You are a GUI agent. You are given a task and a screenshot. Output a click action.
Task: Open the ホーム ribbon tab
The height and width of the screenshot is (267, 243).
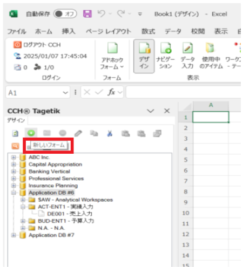pos(44,31)
